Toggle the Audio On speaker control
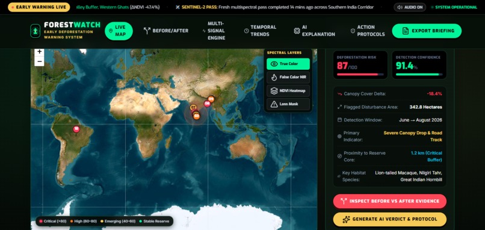 point(410,7)
